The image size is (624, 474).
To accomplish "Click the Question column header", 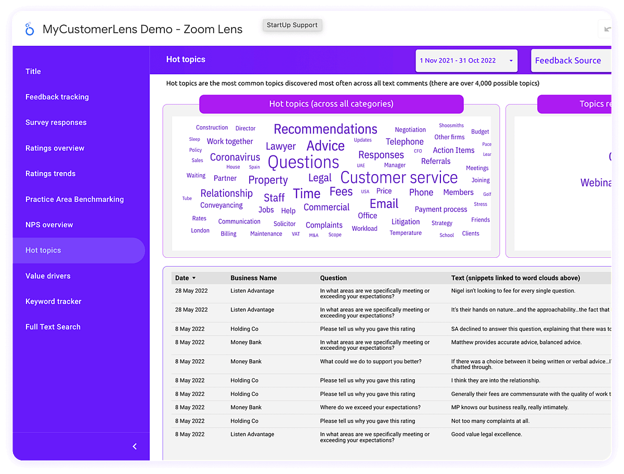I will [x=333, y=278].
